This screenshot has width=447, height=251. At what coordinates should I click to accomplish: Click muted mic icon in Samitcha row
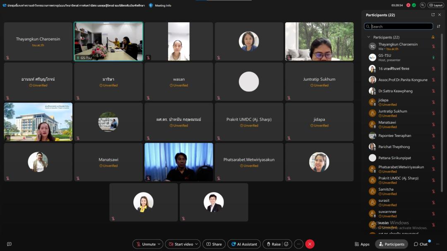pyautogui.click(x=433, y=191)
